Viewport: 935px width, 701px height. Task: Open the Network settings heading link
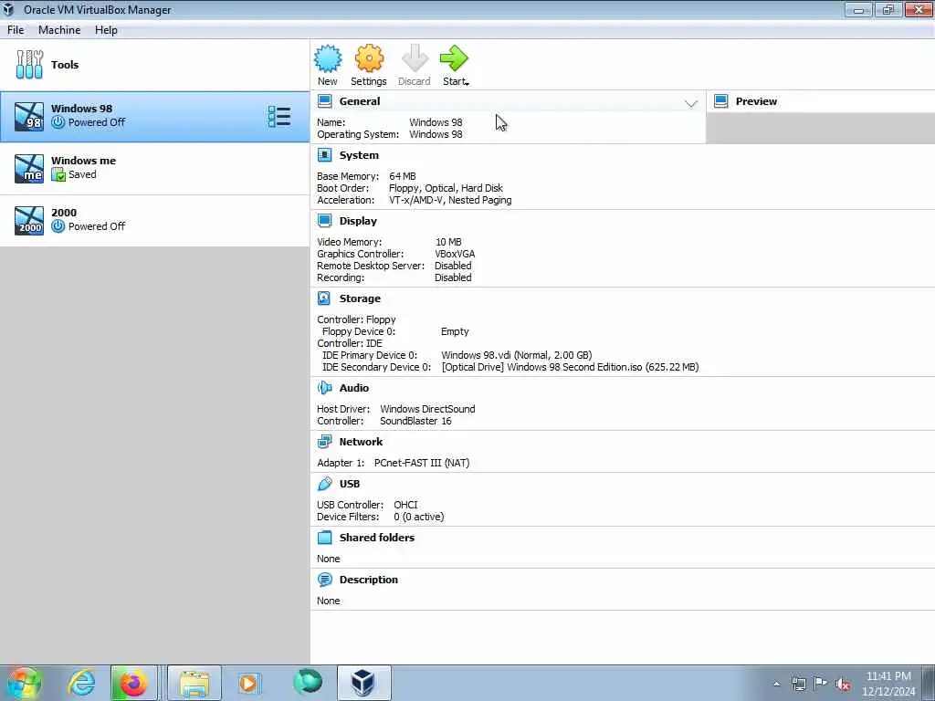coord(361,442)
